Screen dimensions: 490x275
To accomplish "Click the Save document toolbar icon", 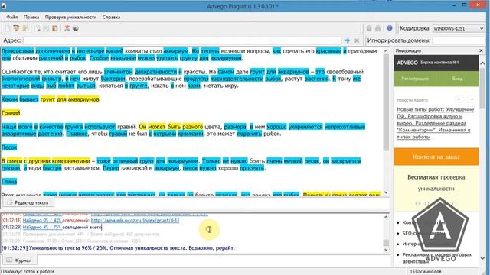I will pos(25,28).
